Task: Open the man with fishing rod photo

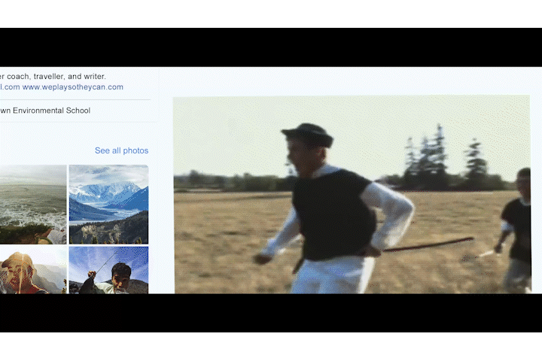Action: pos(109,270)
